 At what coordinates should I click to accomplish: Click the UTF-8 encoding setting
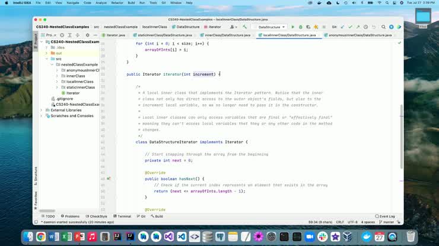pyautogui.click(x=352, y=222)
